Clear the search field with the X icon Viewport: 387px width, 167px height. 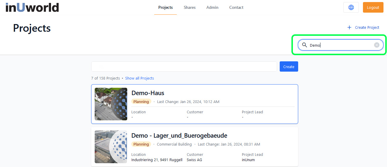click(377, 45)
